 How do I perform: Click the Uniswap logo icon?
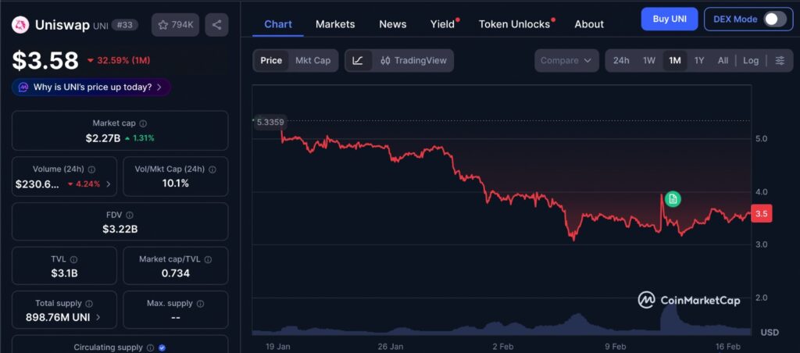20,25
